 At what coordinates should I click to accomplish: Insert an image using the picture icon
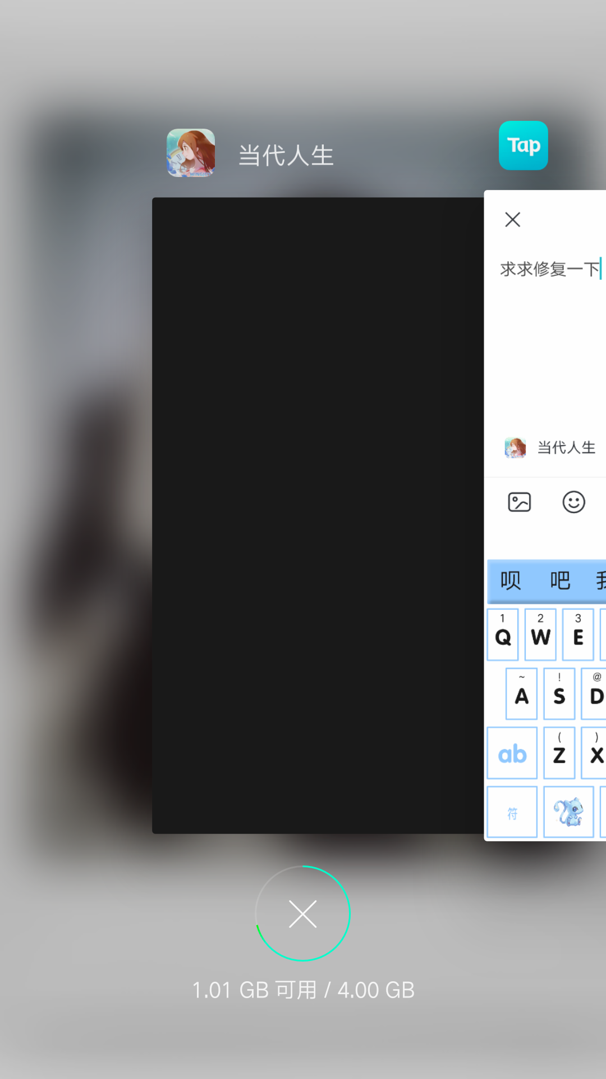coord(520,502)
